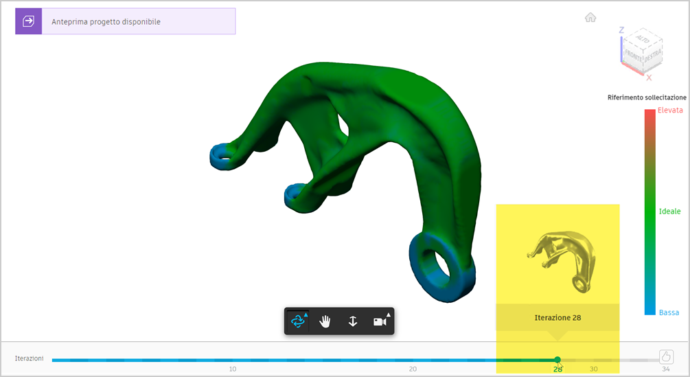Click the Anteprima progetto disponibile banner
The width and height of the screenshot is (690, 377).
[x=126, y=21]
